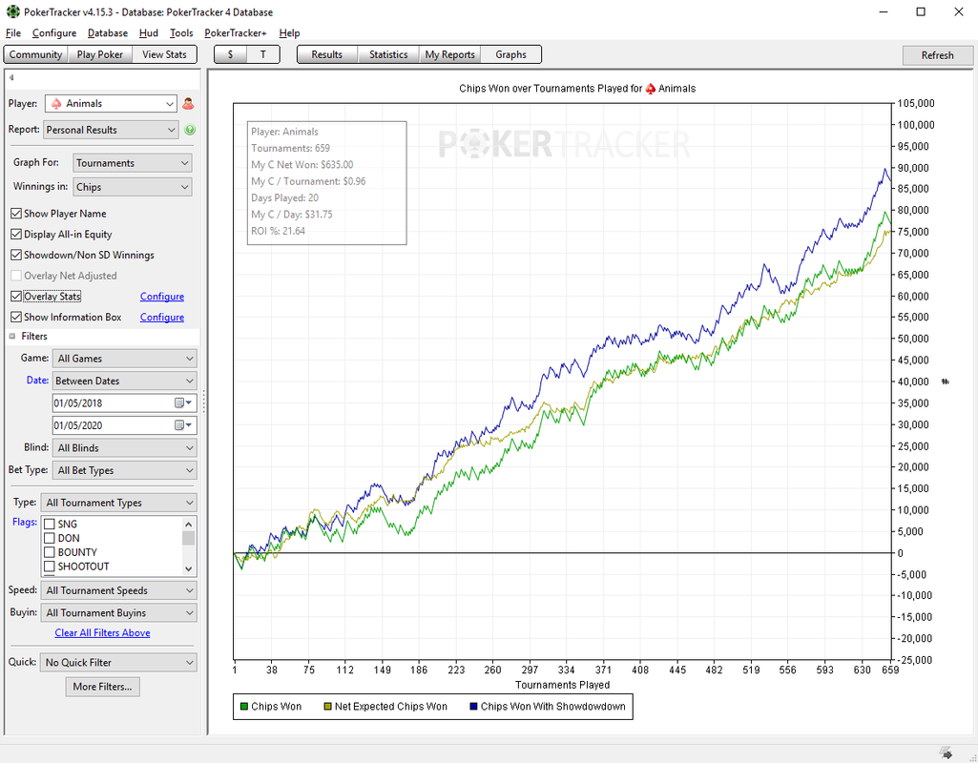This screenshot has width=978, height=763.
Task: Click the player profile icon beside Animals
Action: coord(188,103)
